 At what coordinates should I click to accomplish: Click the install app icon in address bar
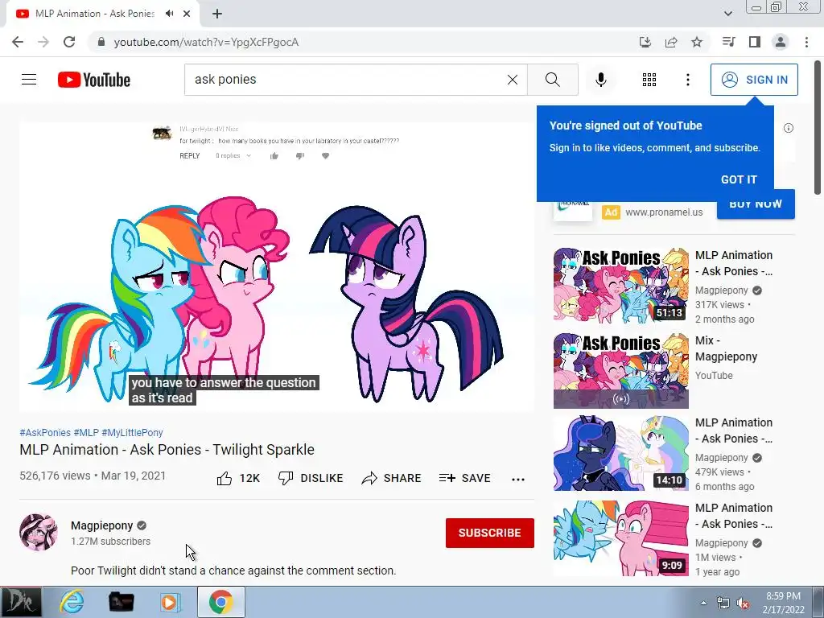645,42
